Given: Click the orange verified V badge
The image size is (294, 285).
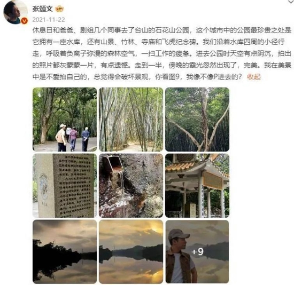Looking at the screenshot, I should [25, 21].
